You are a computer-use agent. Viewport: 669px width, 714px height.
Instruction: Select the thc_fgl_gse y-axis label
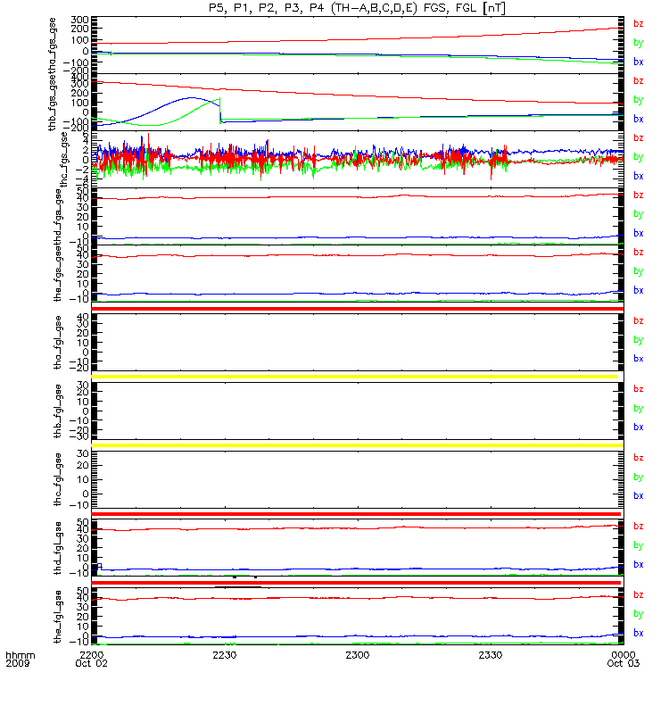(58, 479)
